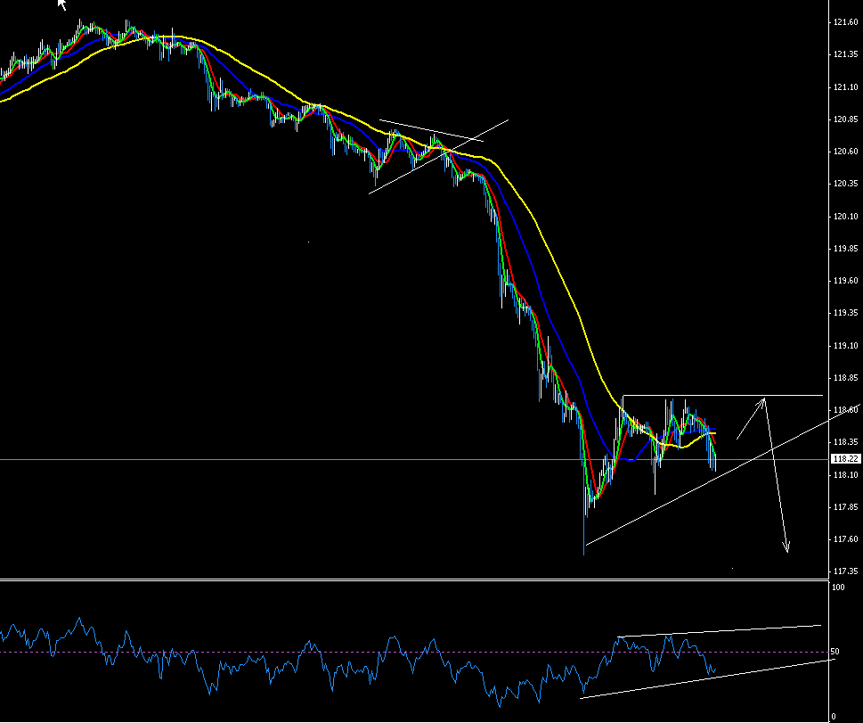Click the 117.85 price scale value
Screen dimensions: 863x723
click(846, 507)
